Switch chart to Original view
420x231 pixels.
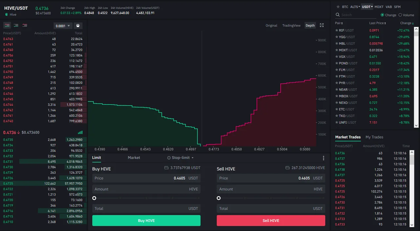(271, 26)
